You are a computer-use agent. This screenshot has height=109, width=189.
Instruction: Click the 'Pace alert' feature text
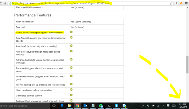tap(39, 70)
